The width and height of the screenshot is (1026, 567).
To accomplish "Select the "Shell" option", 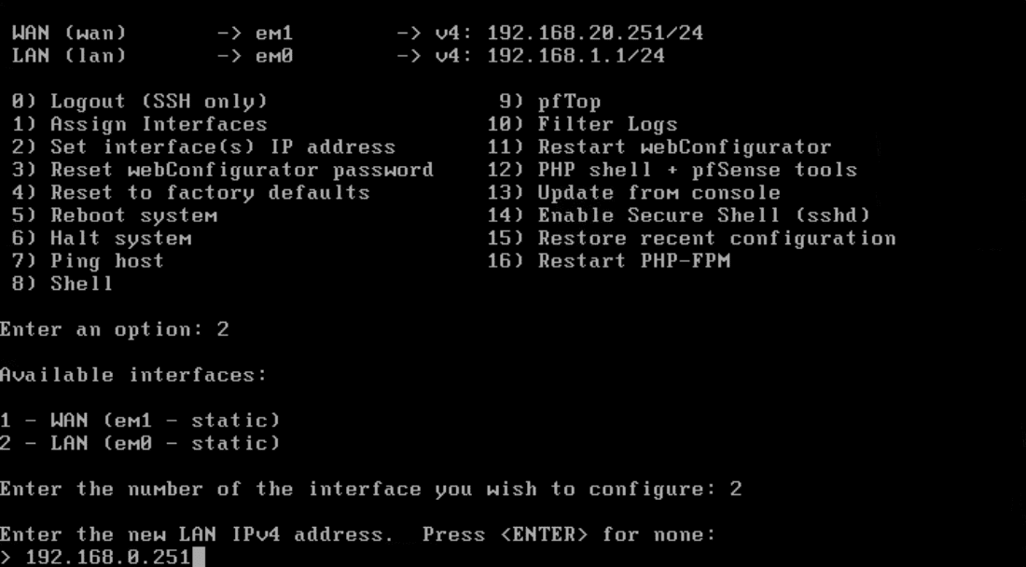I will [x=81, y=283].
